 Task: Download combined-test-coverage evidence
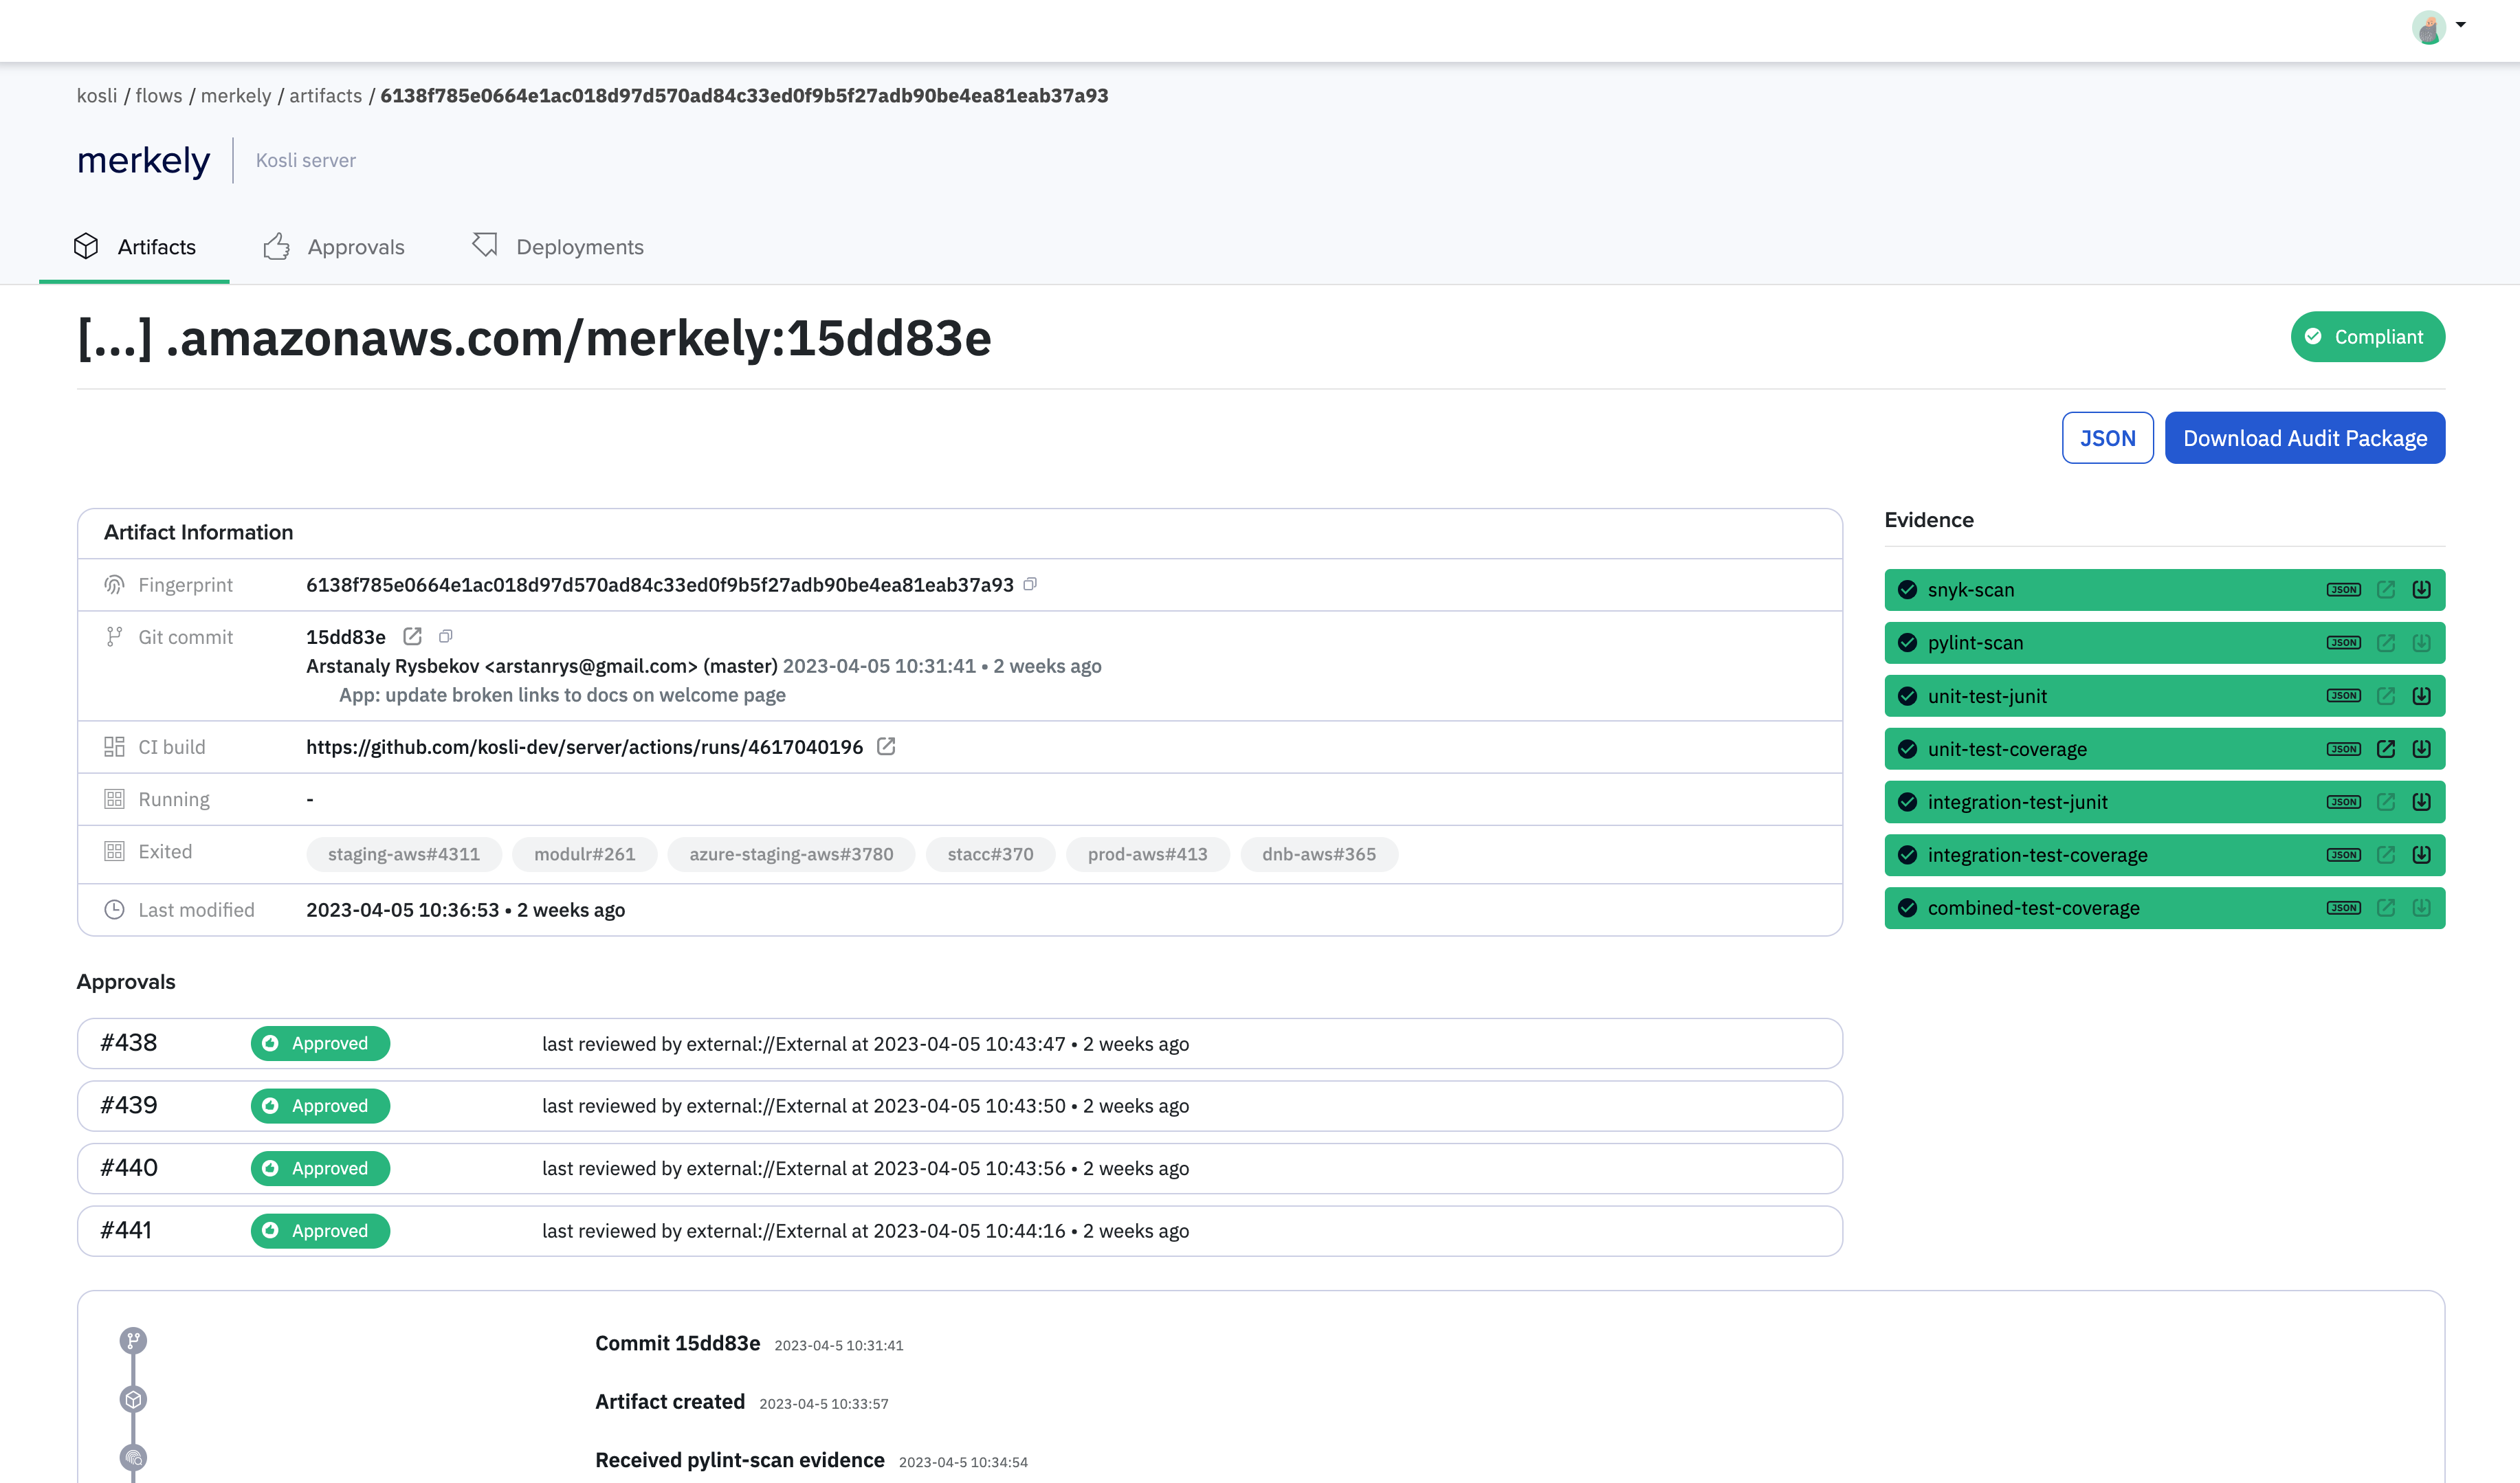[2421, 908]
